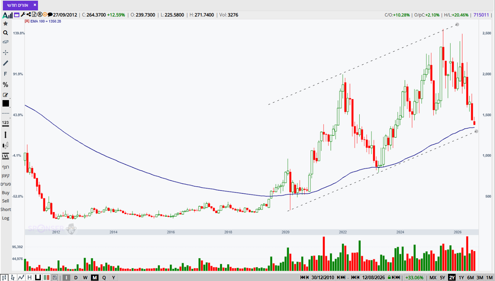Select the weekly W timeframe
The width and height of the screenshot is (495, 281).
(x=85, y=277)
